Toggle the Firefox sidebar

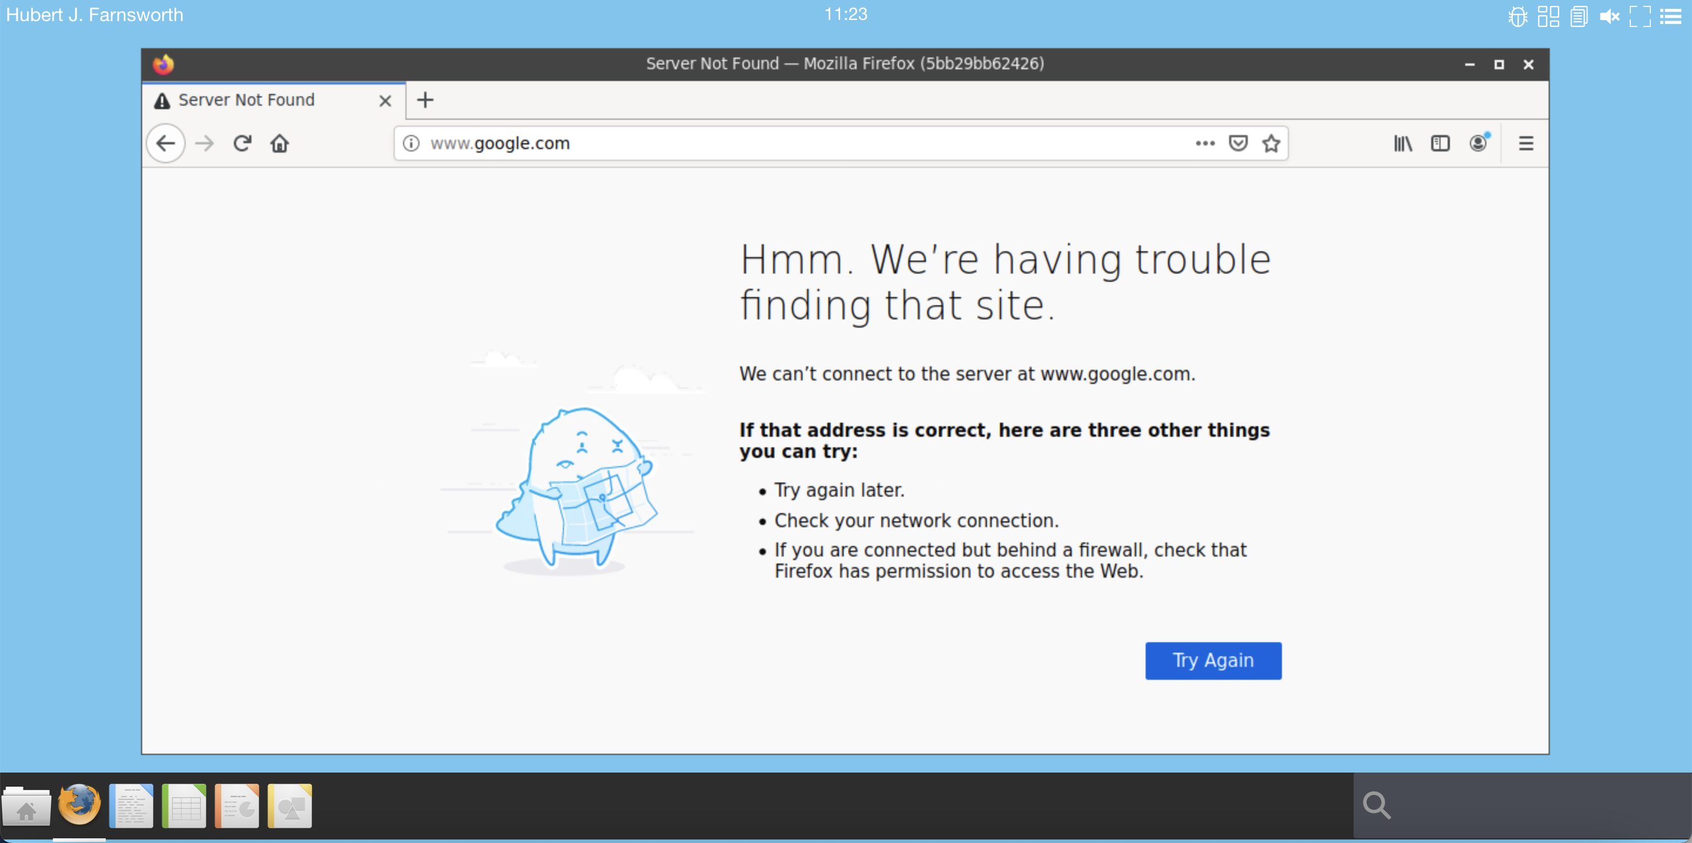coord(1440,143)
